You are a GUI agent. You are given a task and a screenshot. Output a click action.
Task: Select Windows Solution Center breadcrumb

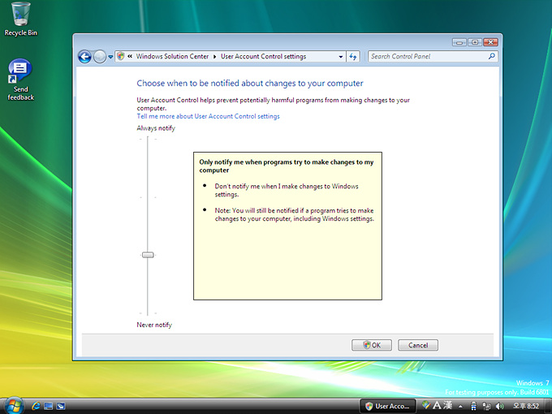tap(172, 56)
